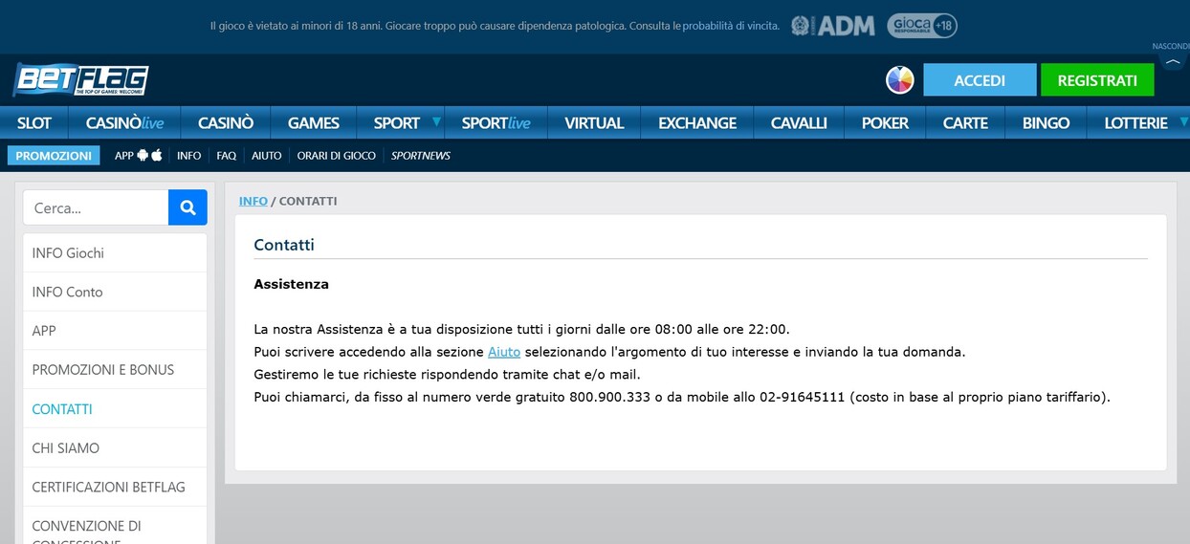The width and height of the screenshot is (1190, 544).
Task: Select APP in the sidebar list
Action: coord(115,331)
